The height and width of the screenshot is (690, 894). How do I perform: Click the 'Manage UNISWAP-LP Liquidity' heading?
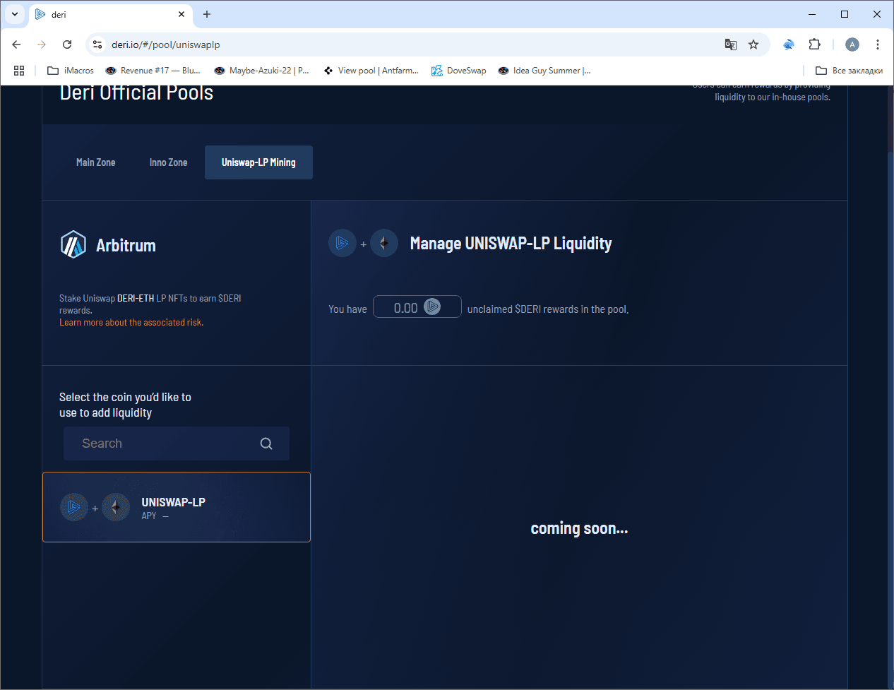[x=511, y=244]
